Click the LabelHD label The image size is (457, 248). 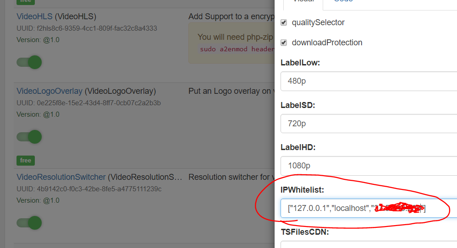[x=298, y=147]
